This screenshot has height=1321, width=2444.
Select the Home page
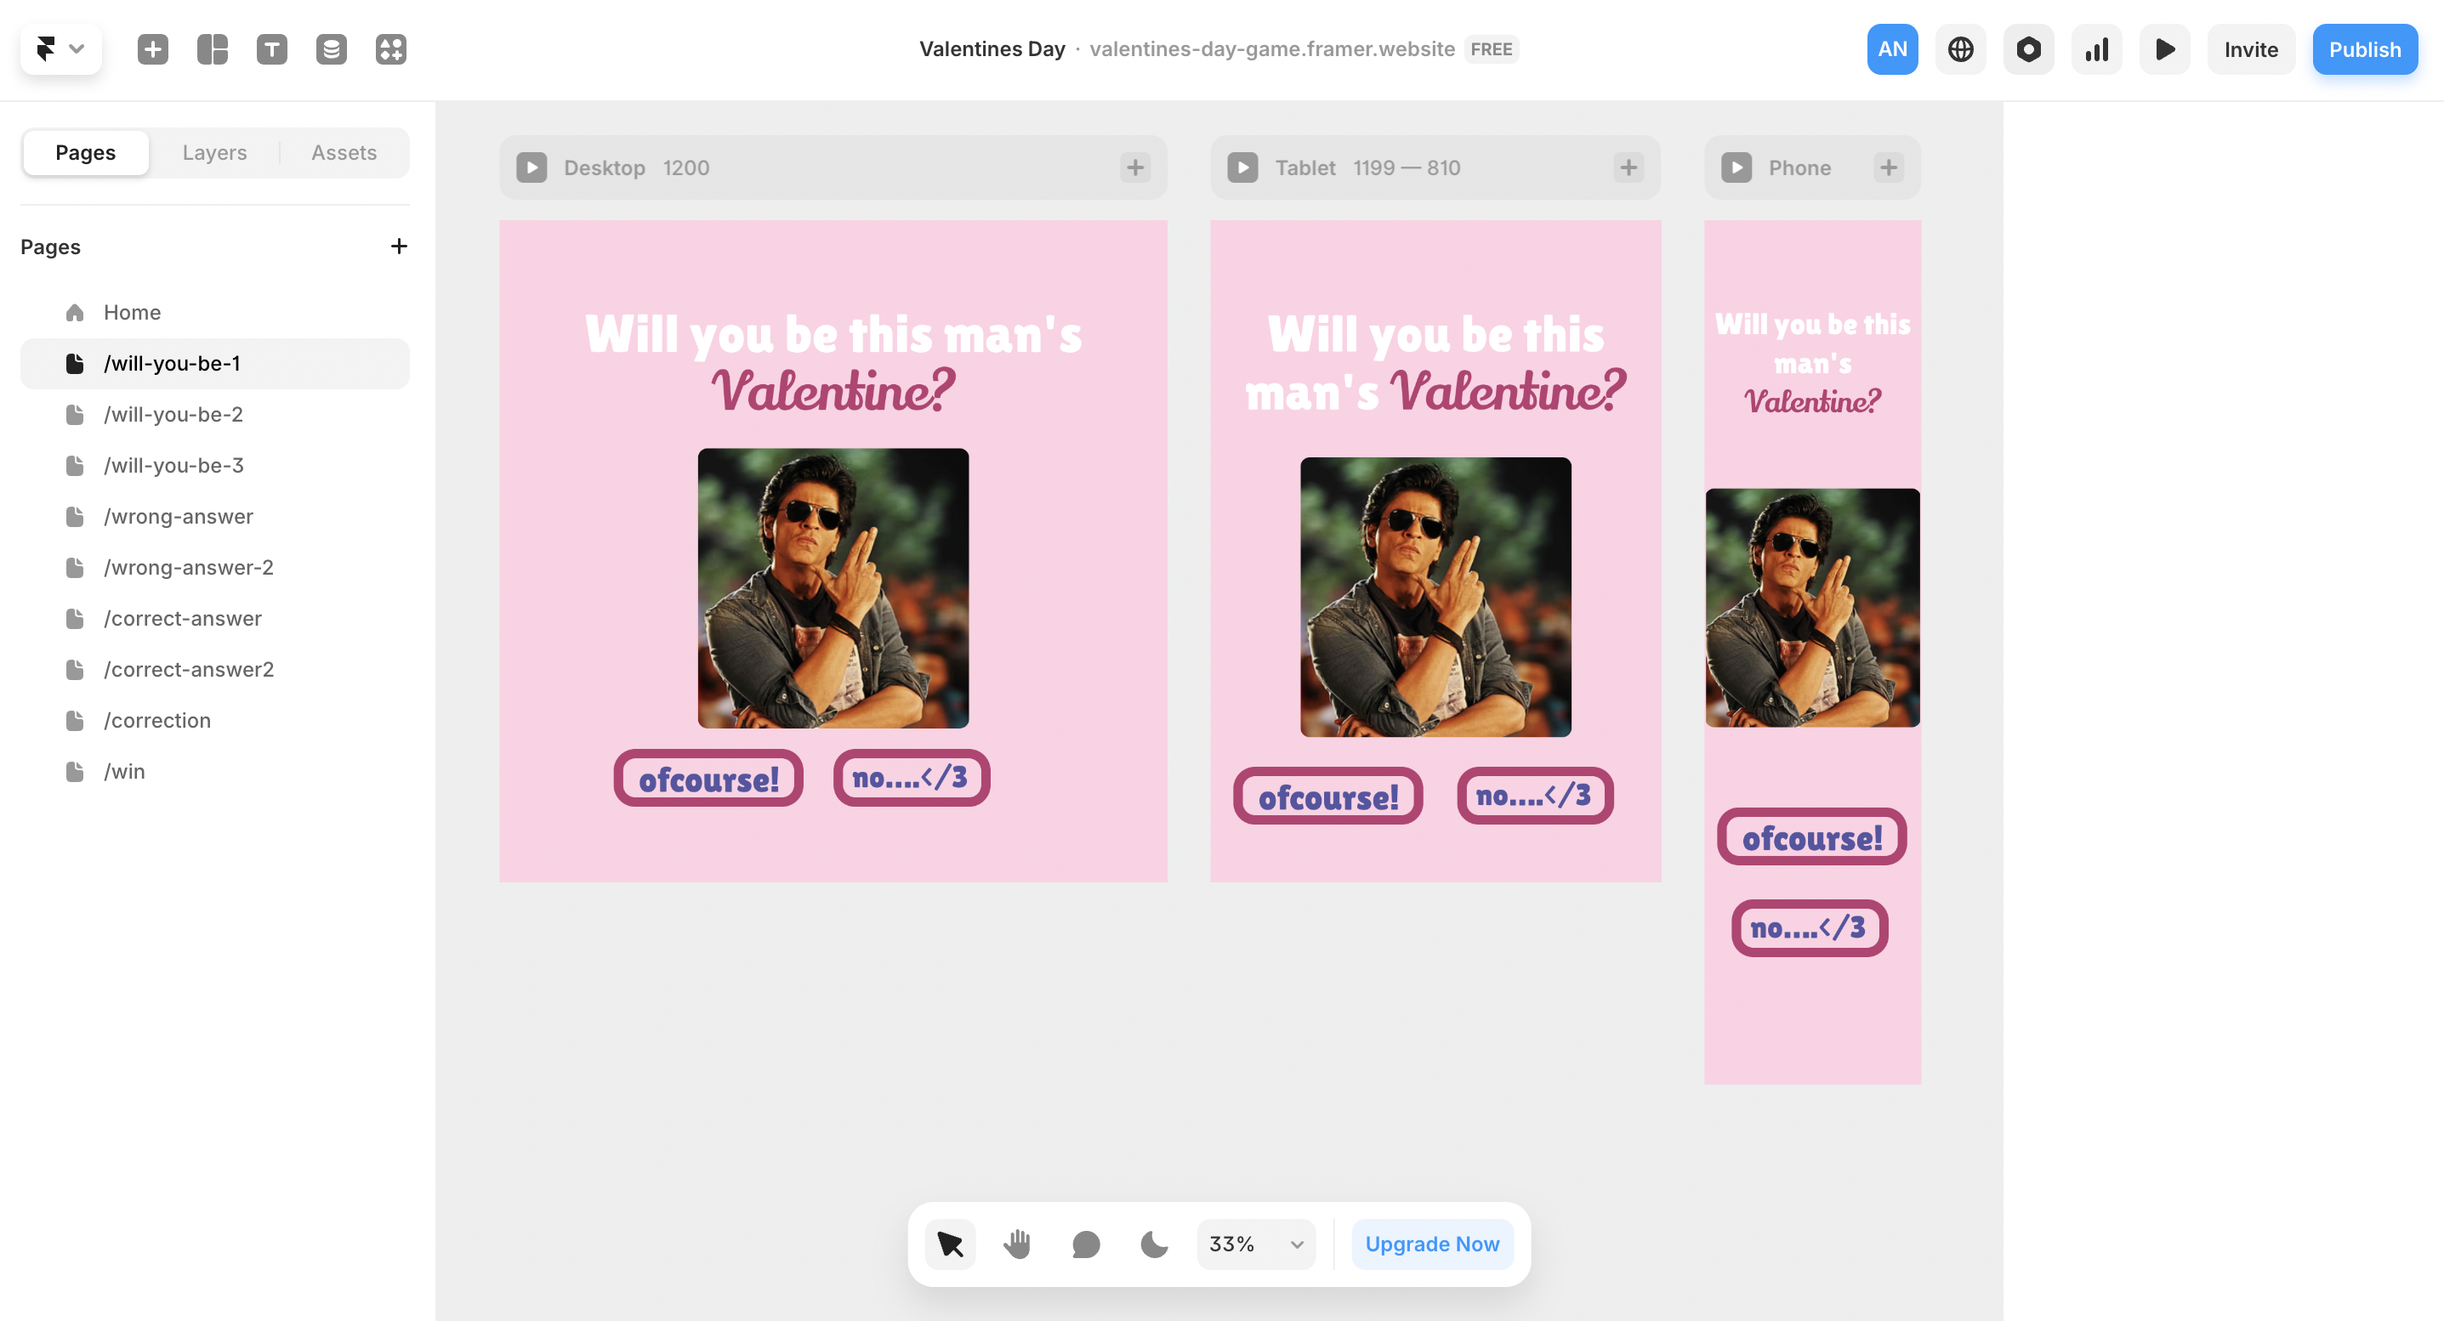pyautogui.click(x=215, y=313)
